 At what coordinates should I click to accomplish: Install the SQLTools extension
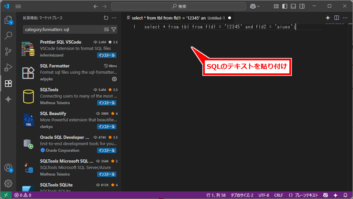[107, 103]
